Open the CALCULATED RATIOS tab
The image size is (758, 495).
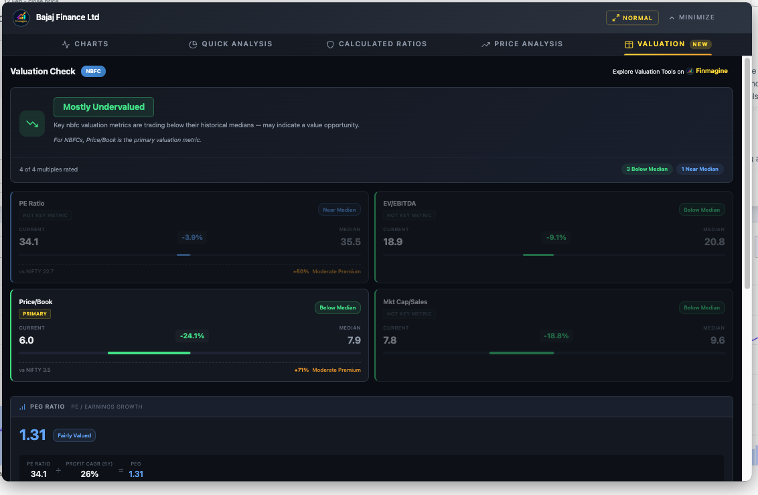[376, 44]
